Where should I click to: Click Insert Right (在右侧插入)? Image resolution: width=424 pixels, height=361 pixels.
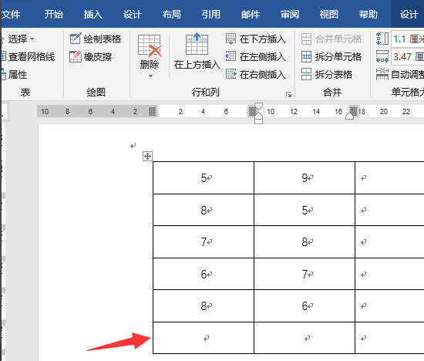coord(256,74)
